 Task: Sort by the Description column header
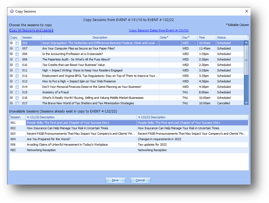(100, 38)
